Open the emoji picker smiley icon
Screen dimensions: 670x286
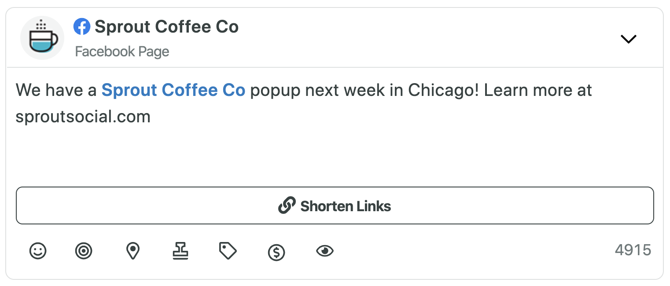tap(38, 251)
